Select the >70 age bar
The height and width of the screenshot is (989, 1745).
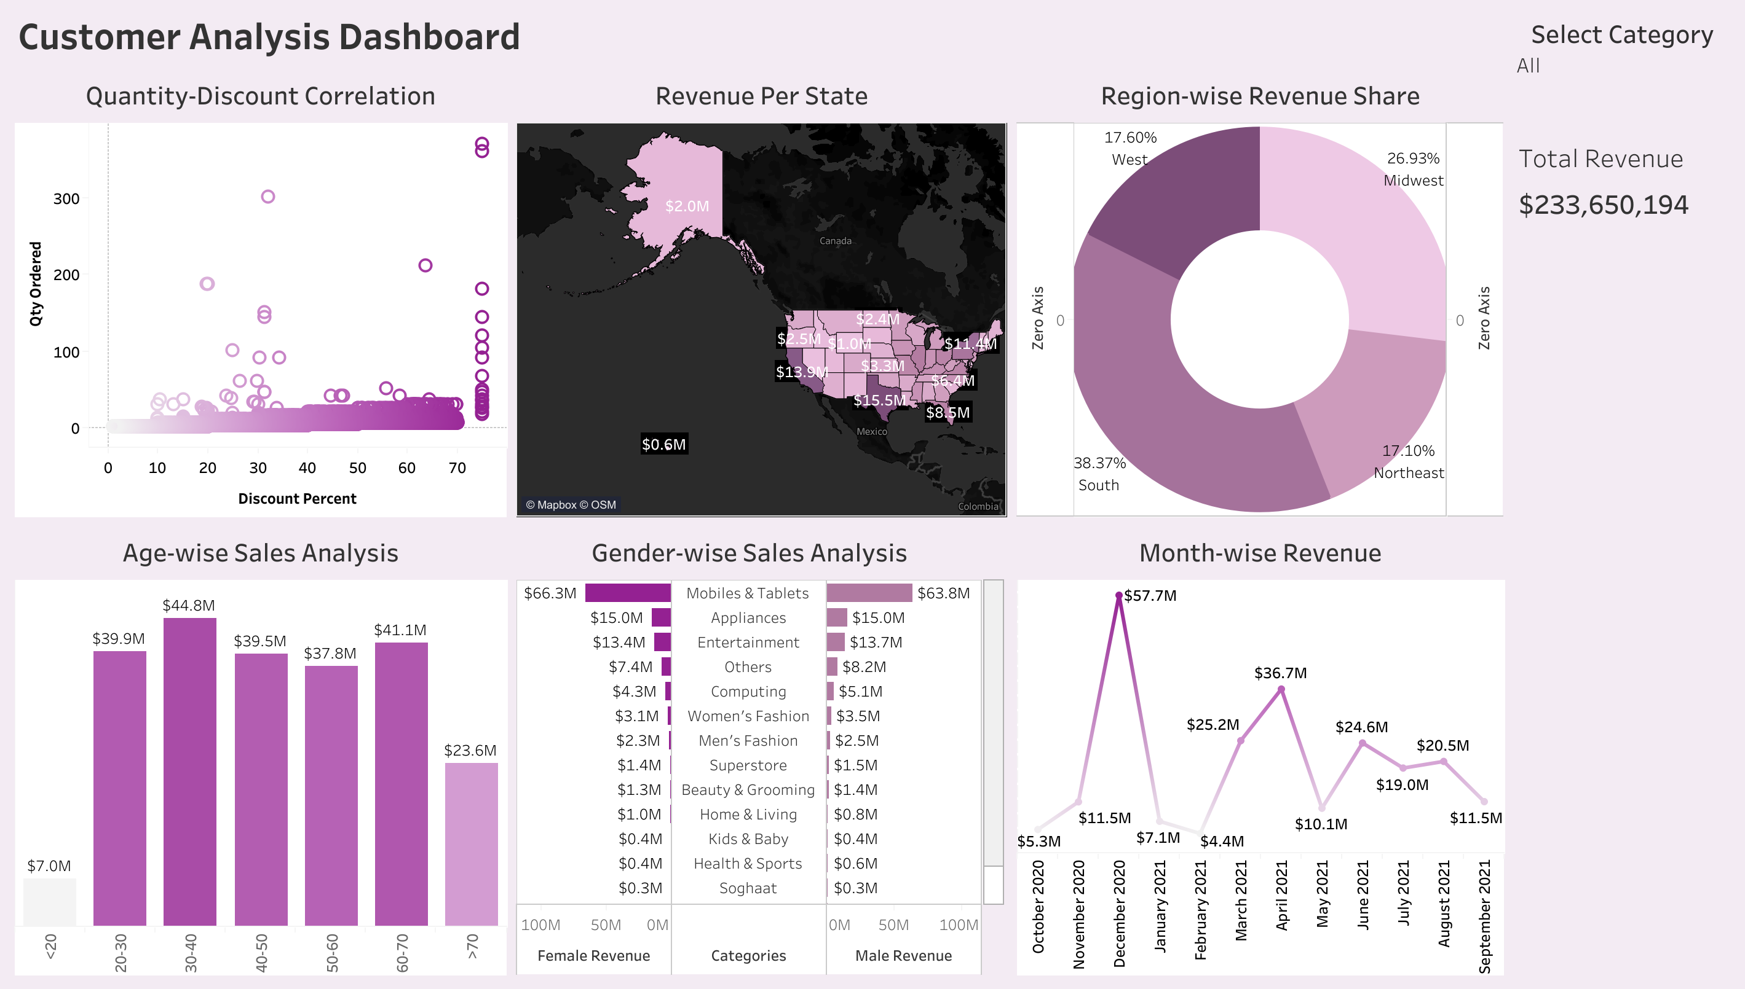click(x=471, y=843)
